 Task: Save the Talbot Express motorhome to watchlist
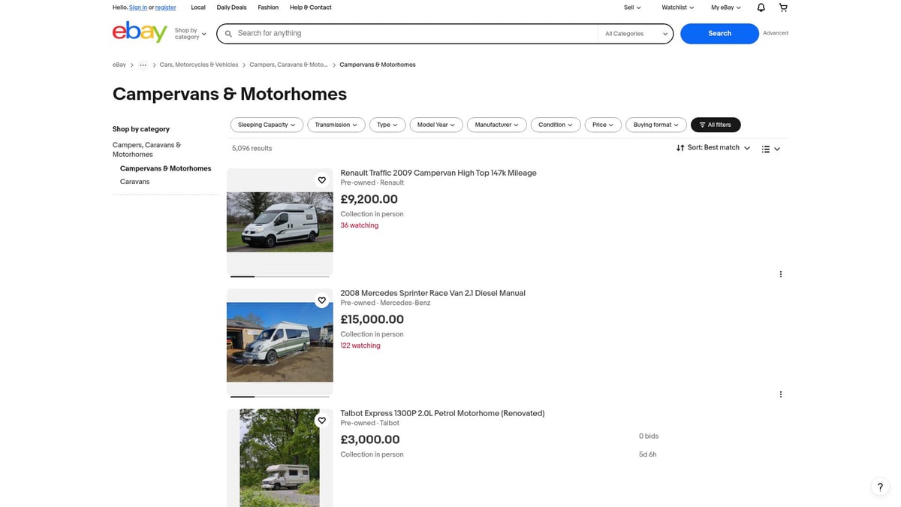click(x=321, y=420)
